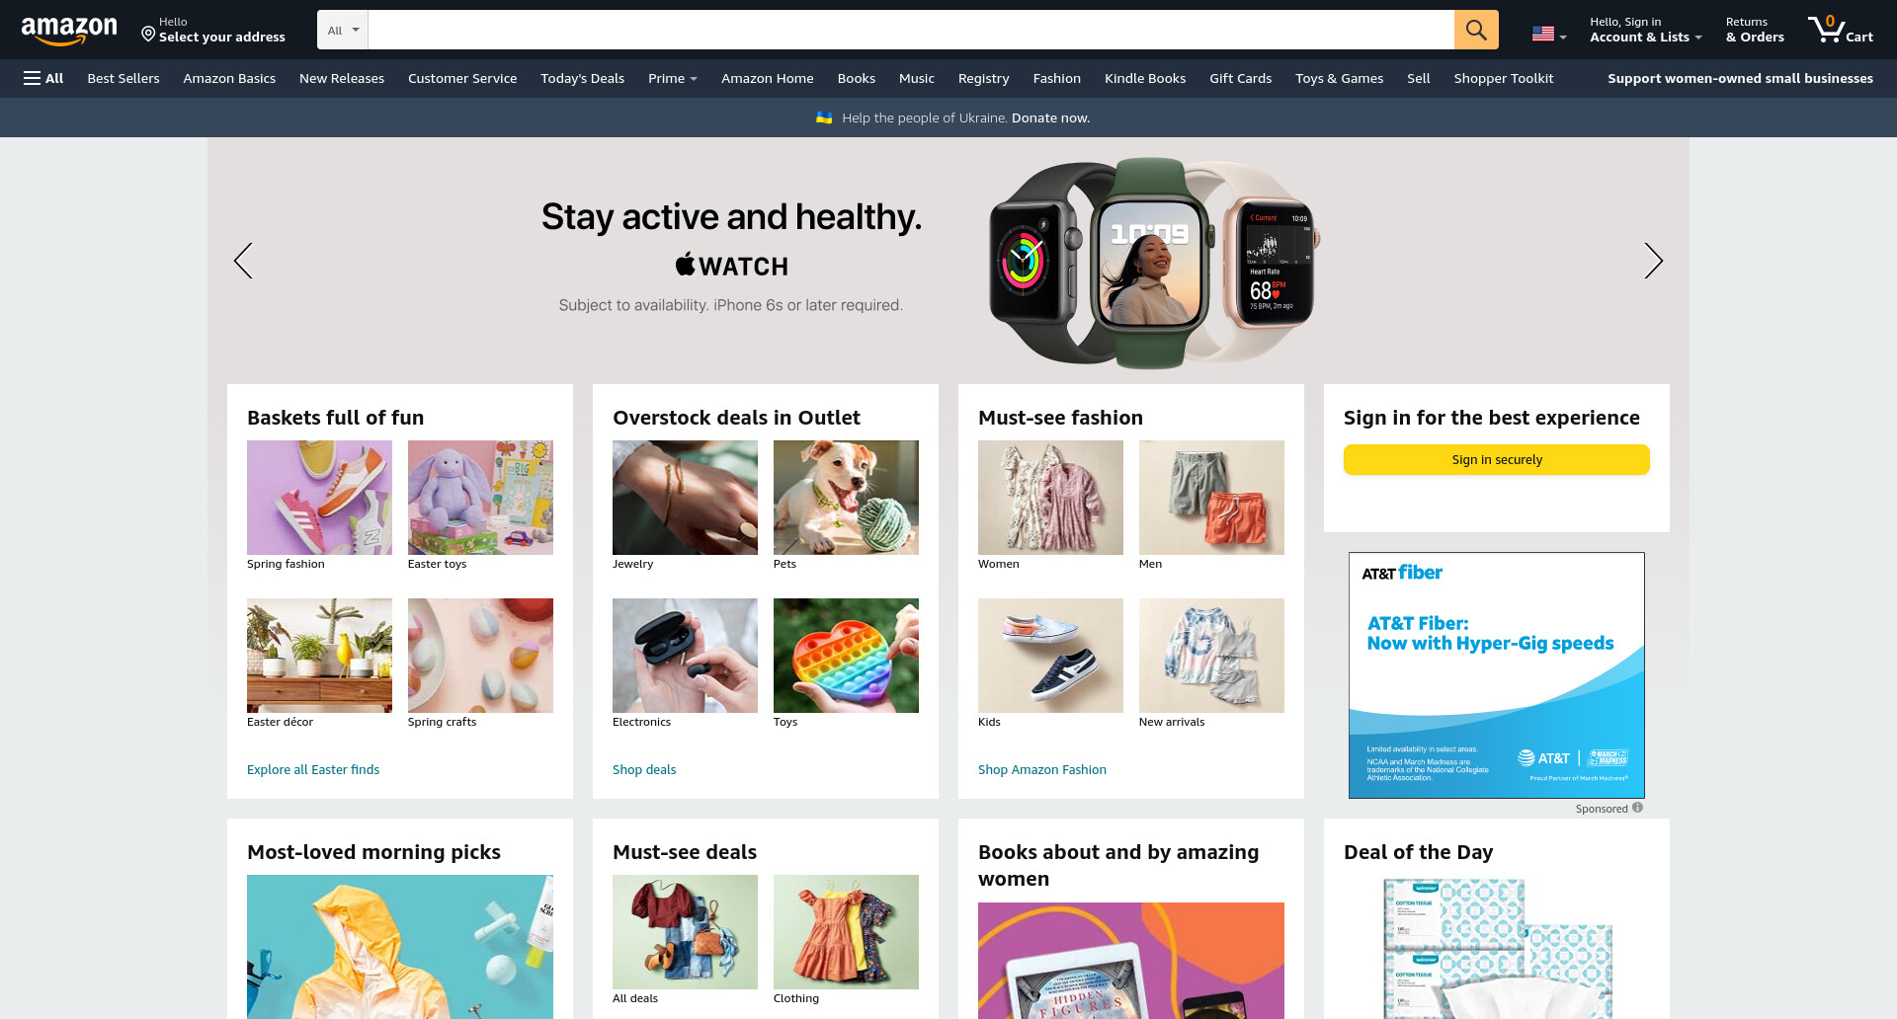Viewport: 1897px width, 1019px height.
Task: Go to Today's Deals
Action: coord(582,78)
